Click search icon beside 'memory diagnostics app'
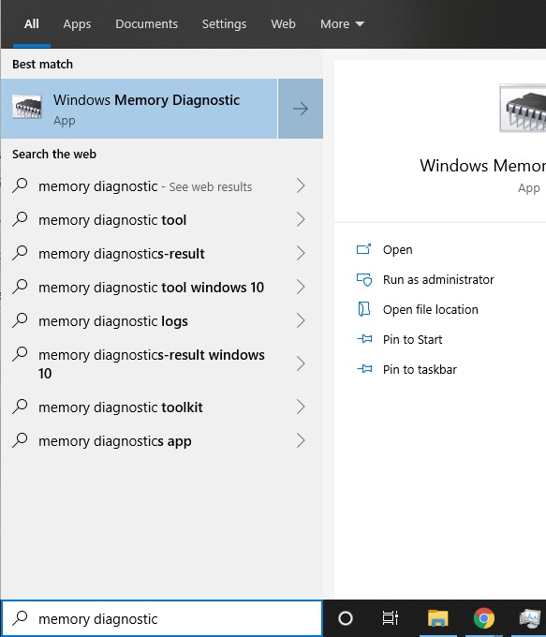Viewport: 546px width, 637px height. coord(20,440)
